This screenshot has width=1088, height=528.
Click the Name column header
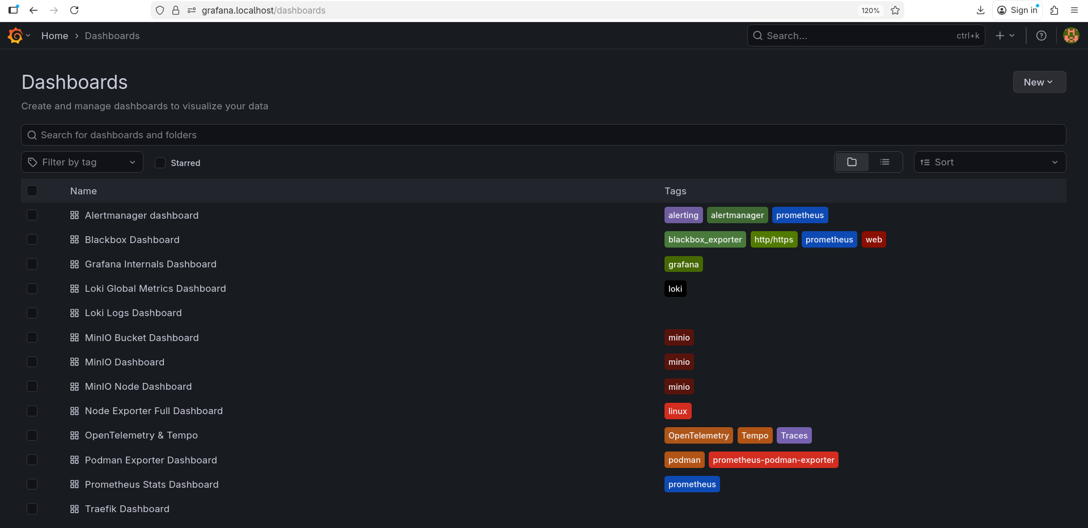point(83,191)
